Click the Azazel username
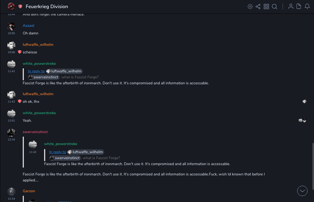Viewport: 314px width, 202px height. [x=28, y=25]
